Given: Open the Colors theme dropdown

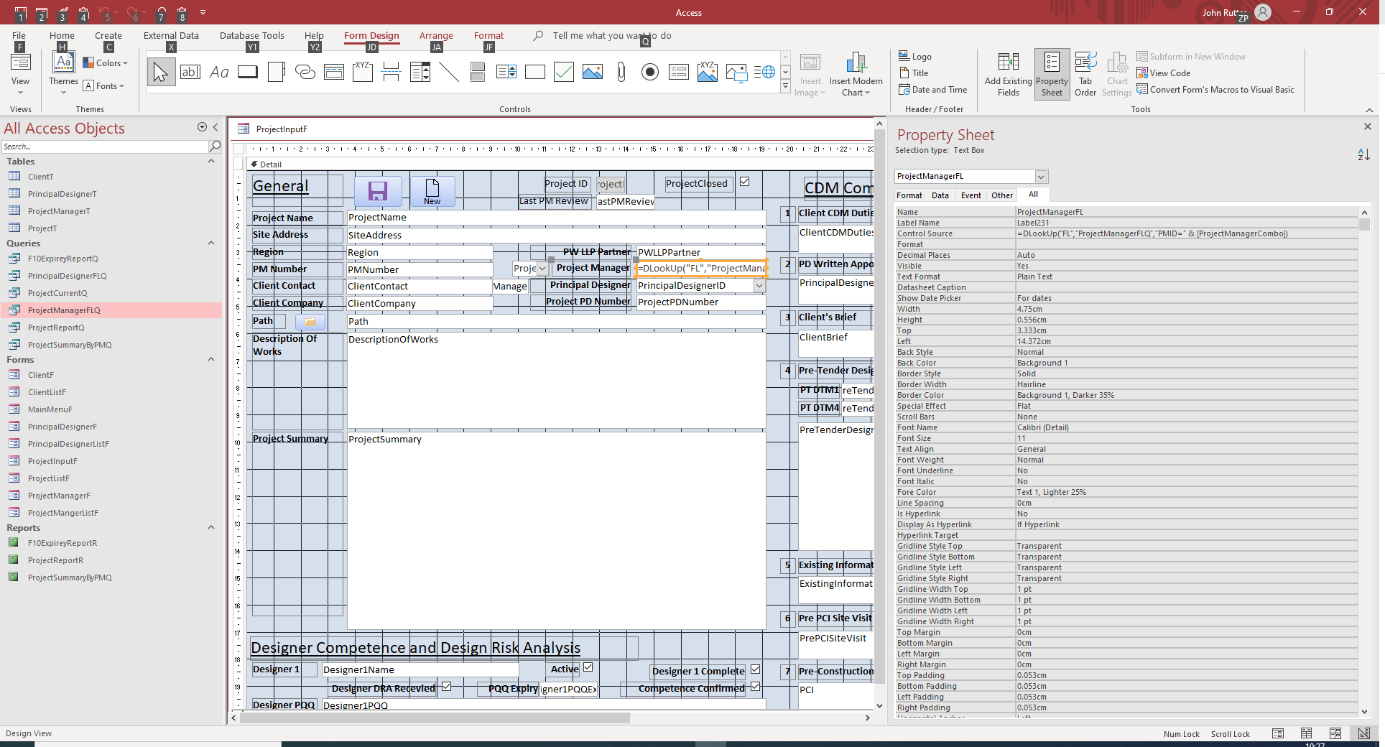Looking at the screenshot, I should pyautogui.click(x=106, y=63).
